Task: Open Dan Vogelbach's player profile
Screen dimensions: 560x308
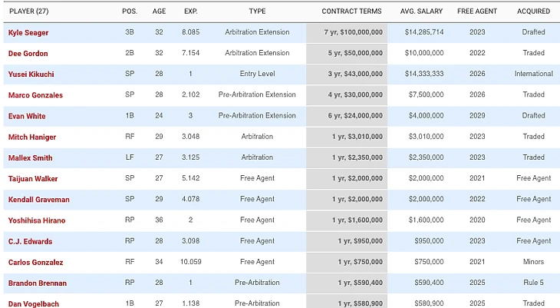Action: tap(33, 304)
